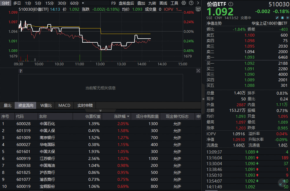This screenshot has width=290, height=191.
Task: Toggle 叠加 overlay comparison
Action: click(x=141, y=3)
